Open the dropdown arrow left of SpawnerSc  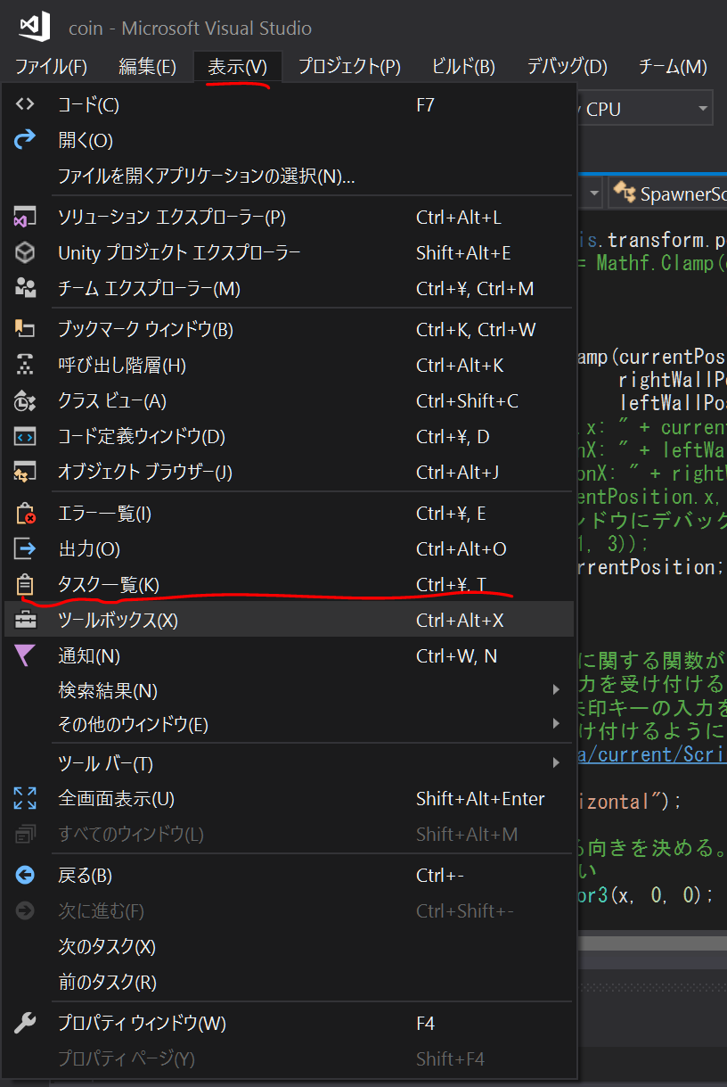pyautogui.click(x=593, y=194)
